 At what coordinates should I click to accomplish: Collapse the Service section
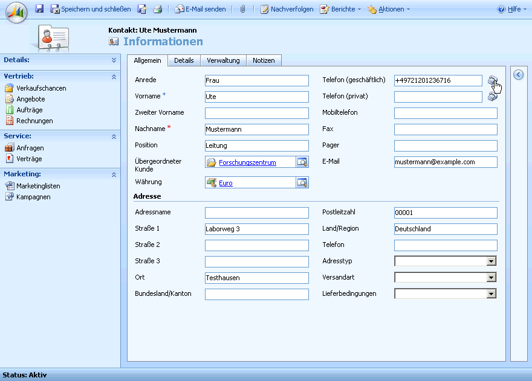pos(114,136)
